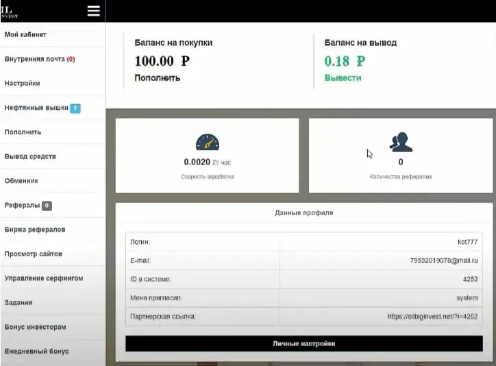
Task: Click the Личные настройки button
Action: 304,343
